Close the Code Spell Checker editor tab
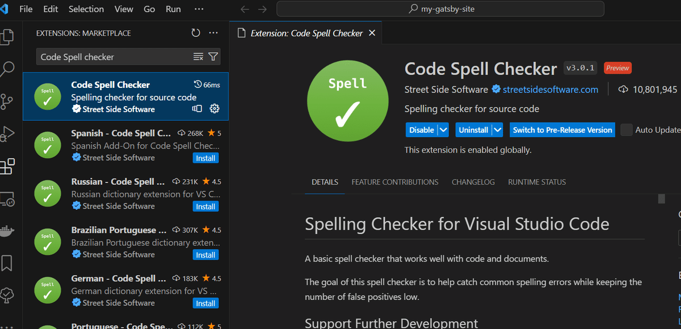 372,33
